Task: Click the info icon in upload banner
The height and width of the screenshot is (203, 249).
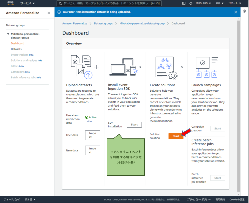Action: tap(59, 12)
